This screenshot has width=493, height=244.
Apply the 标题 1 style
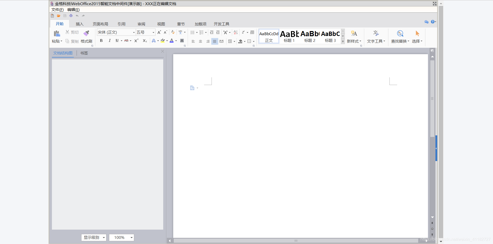289,36
